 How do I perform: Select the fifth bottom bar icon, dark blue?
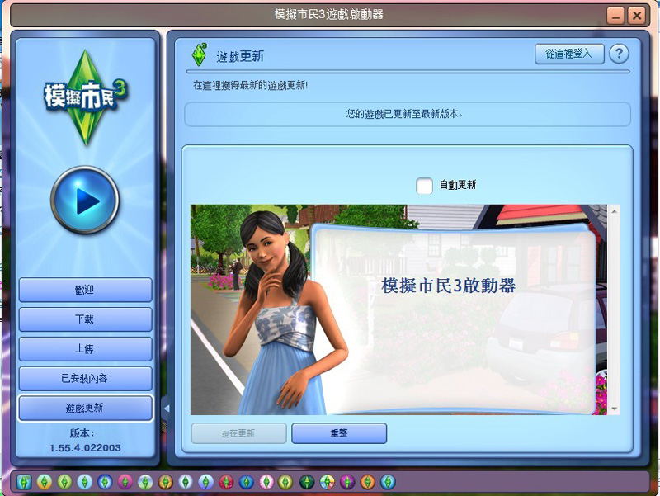click(105, 482)
